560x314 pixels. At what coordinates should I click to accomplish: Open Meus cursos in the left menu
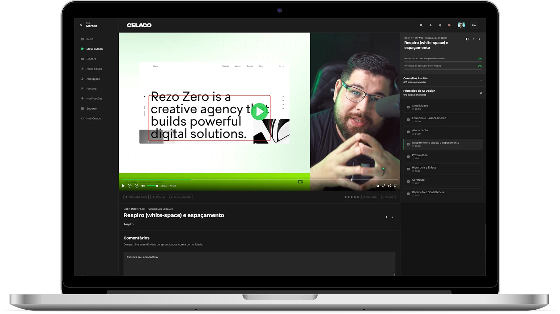pos(94,49)
